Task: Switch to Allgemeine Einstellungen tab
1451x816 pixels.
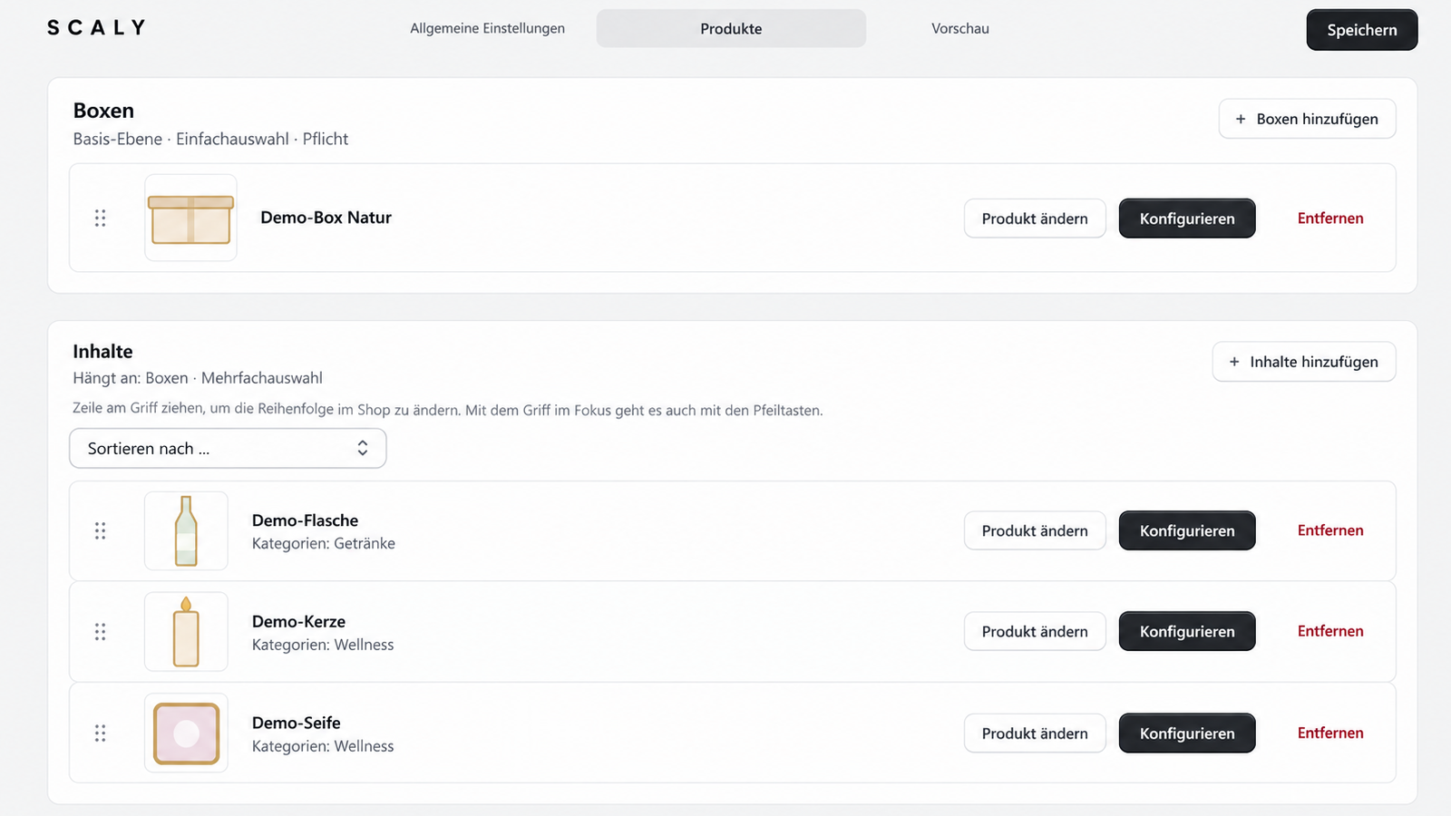Action: (487, 28)
